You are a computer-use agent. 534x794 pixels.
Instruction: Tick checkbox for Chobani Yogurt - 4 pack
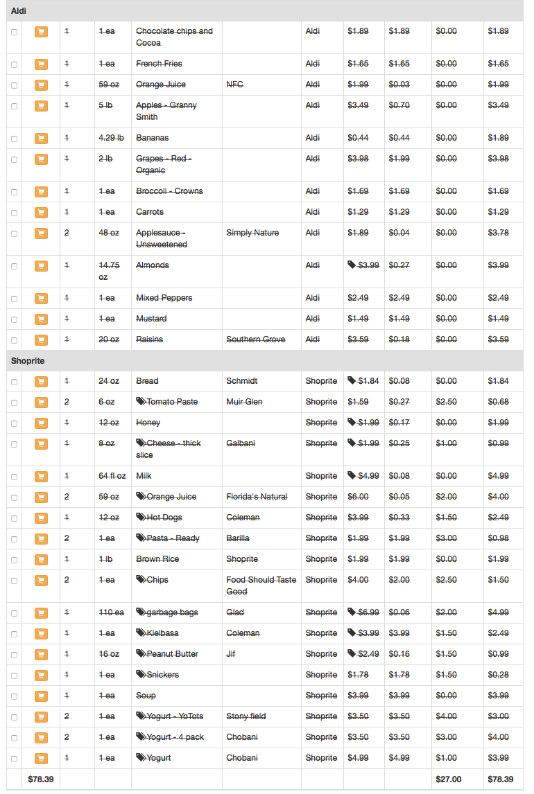click(14, 739)
